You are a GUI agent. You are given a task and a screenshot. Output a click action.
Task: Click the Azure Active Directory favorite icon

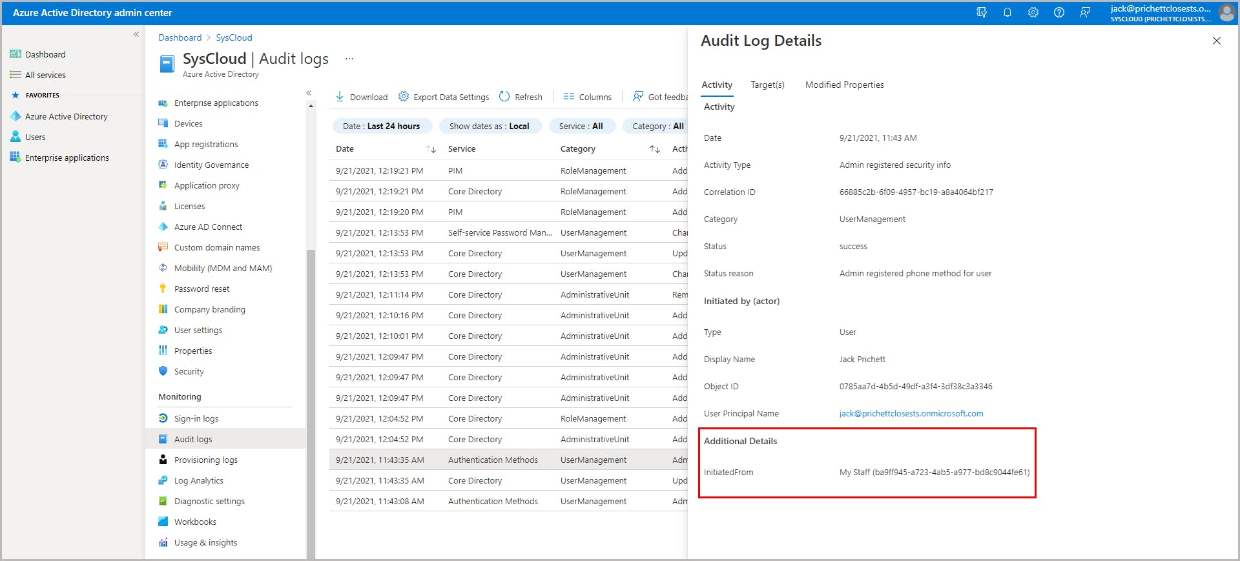15,116
